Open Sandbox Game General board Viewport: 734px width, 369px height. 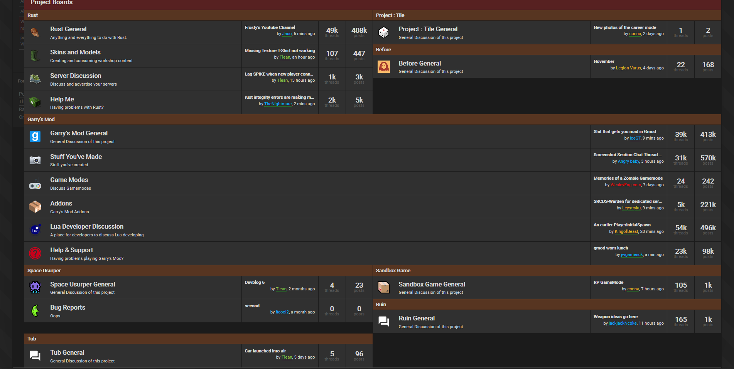pos(432,284)
